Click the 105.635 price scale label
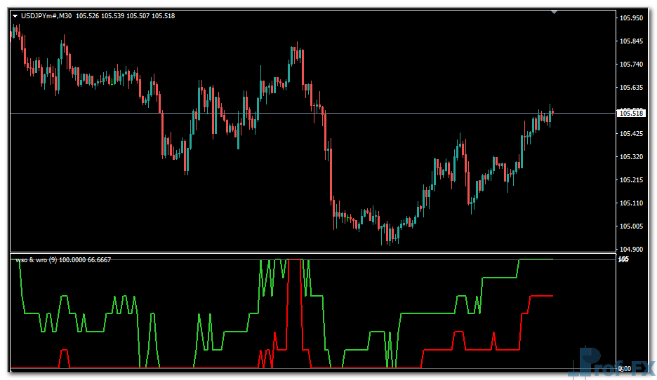657x380 pixels. tap(632, 88)
